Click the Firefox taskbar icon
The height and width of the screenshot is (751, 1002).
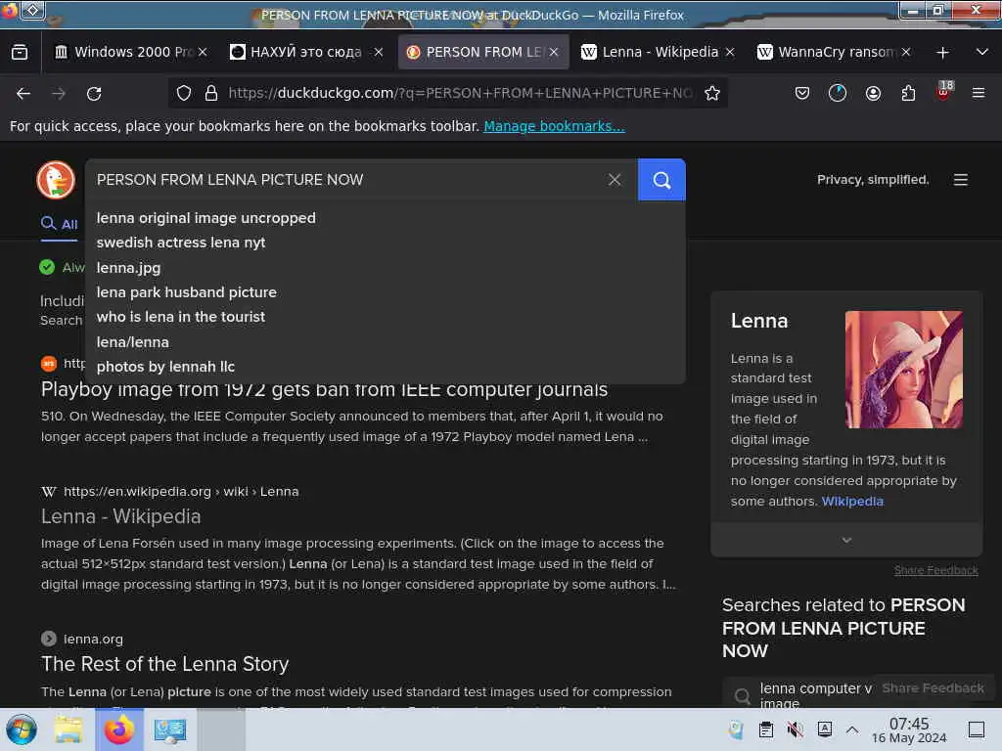click(x=119, y=729)
